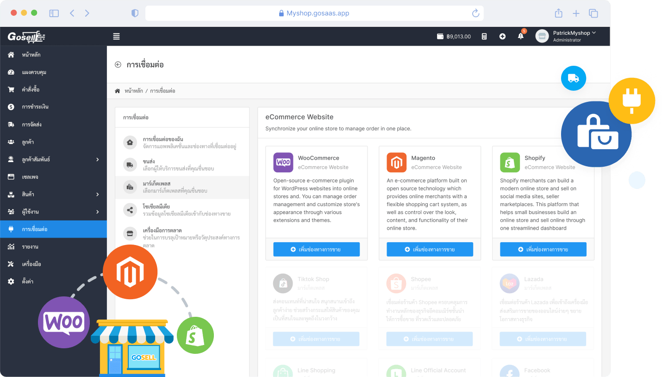Toggle the hamburger menu icon in the top bar
Viewport: 662px width, 377px height.
(x=116, y=37)
